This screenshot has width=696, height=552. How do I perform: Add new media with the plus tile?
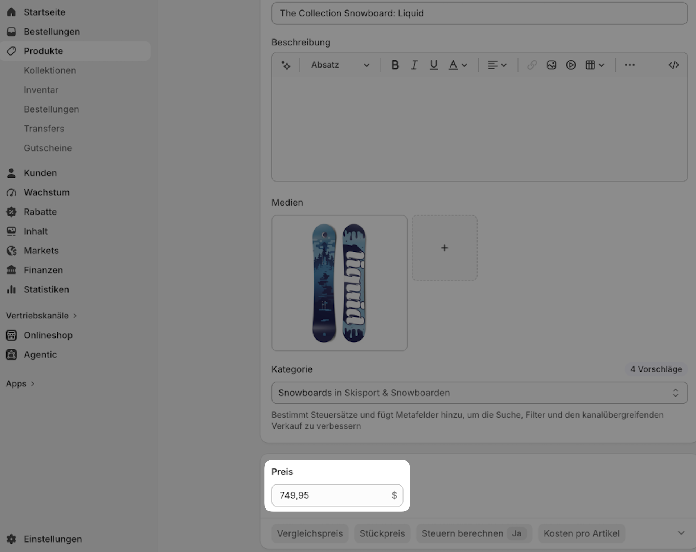445,248
